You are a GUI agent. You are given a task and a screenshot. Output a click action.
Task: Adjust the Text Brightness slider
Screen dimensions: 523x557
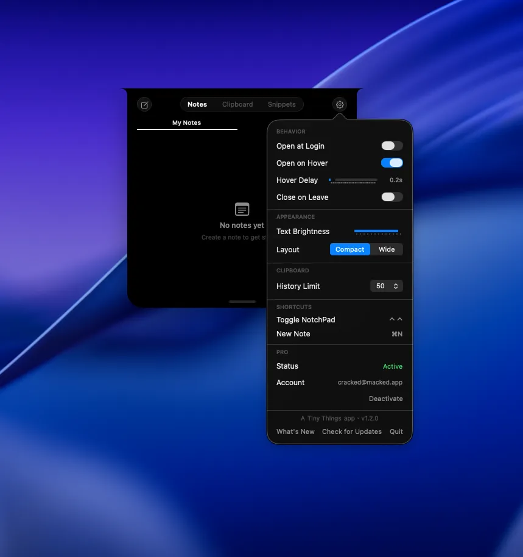[x=377, y=232]
